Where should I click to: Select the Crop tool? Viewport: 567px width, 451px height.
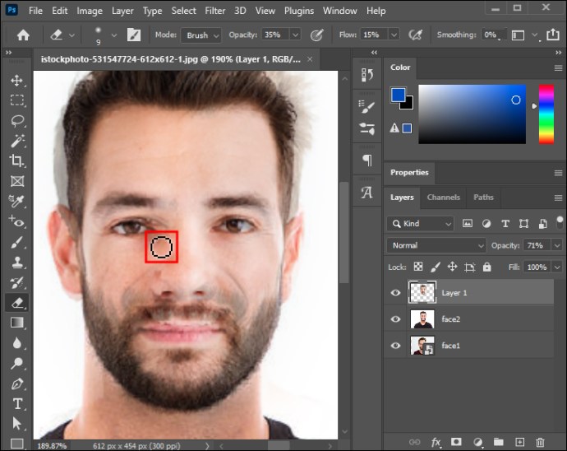[17, 160]
